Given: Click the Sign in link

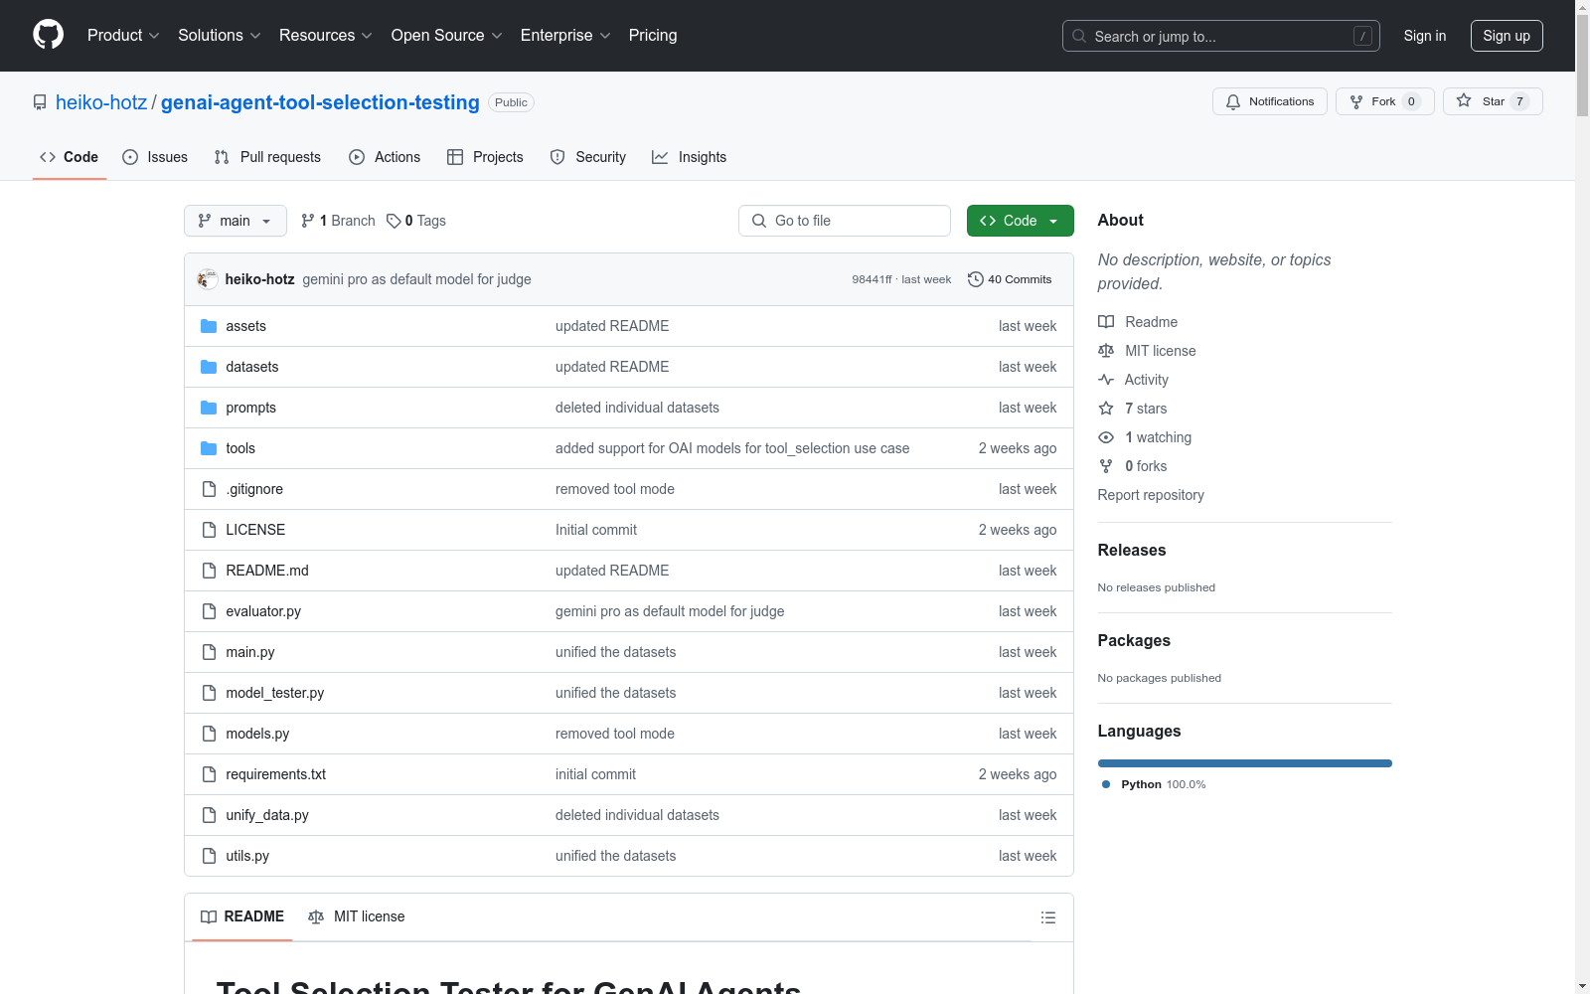Looking at the screenshot, I should (x=1425, y=36).
